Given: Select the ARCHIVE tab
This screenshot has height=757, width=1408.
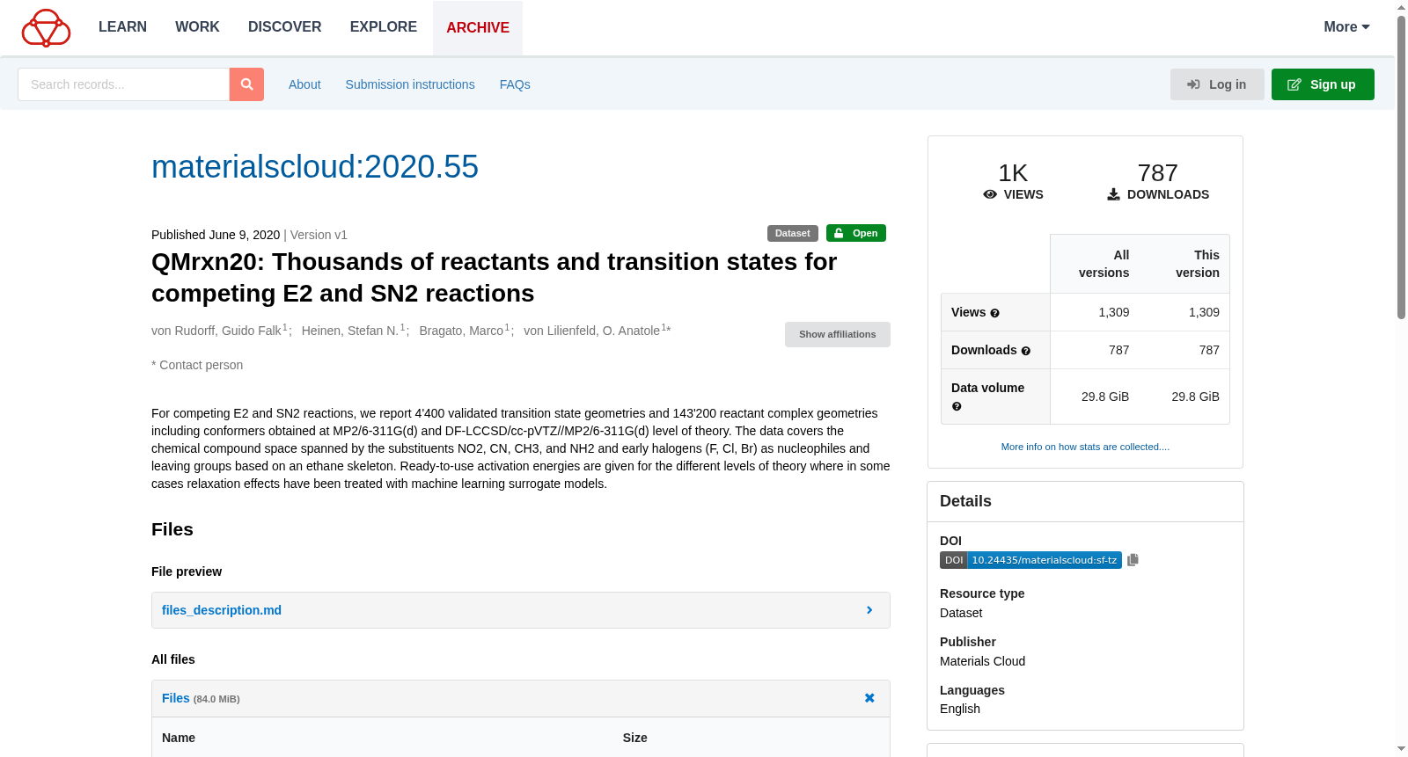Looking at the screenshot, I should click(478, 28).
